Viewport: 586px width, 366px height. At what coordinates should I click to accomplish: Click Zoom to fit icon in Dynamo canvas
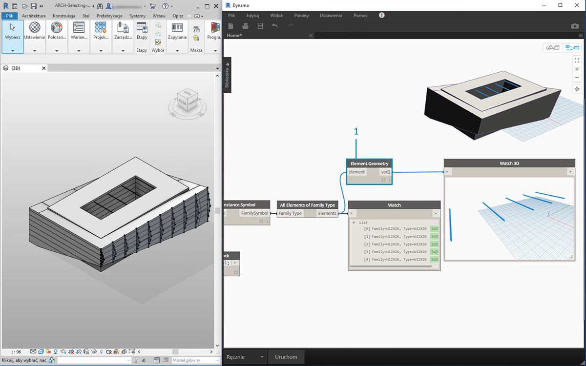(577, 60)
